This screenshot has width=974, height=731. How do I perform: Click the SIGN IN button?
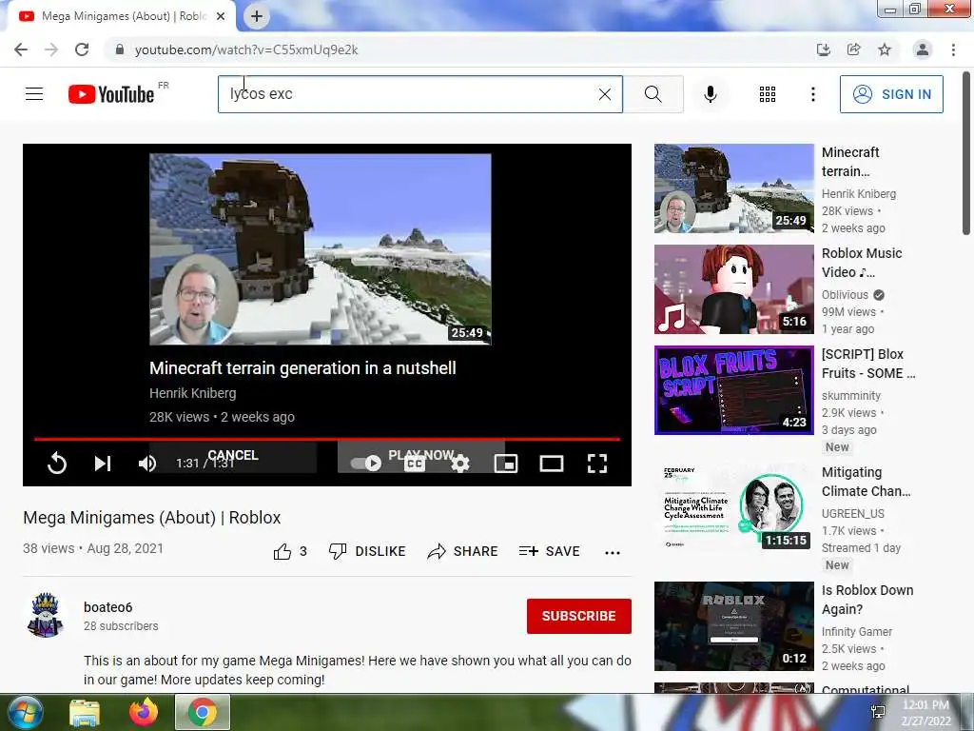pos(890,94)
